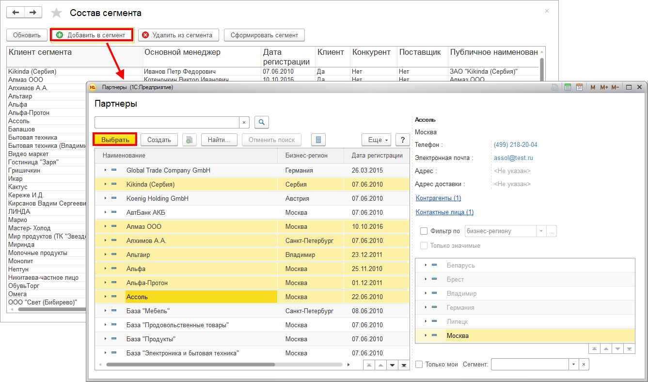The height and width of the screenshot is (382, 648).
Task: Jump to last item in business-region tree
Action: point(629,349)
